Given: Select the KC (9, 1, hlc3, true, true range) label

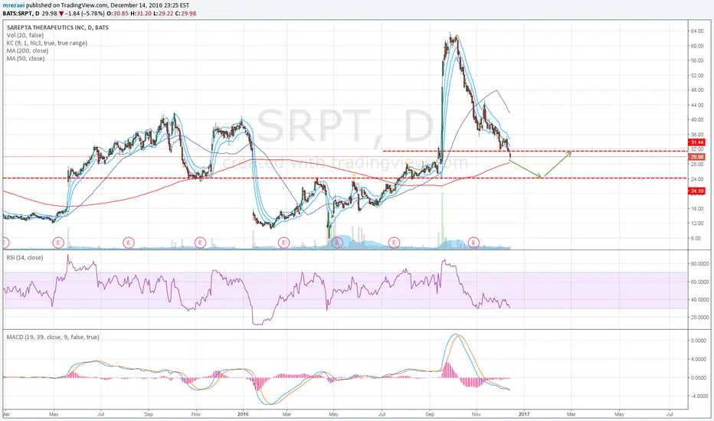Looking at the screenshot, I should point(47,43).
